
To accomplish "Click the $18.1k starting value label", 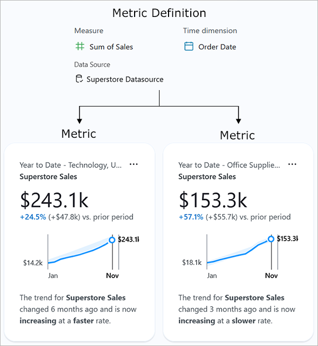I will 192,262.
